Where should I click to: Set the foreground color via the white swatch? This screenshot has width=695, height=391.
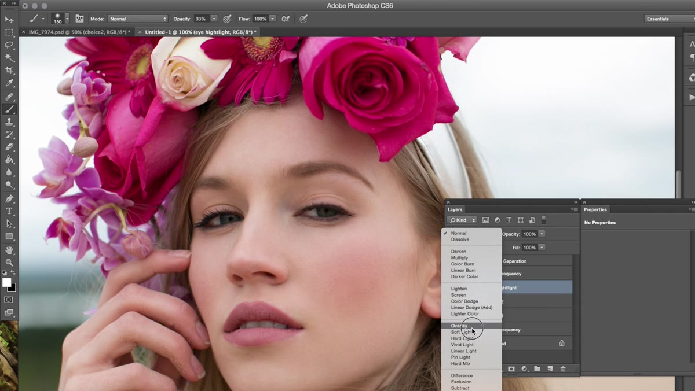(6, 282)
